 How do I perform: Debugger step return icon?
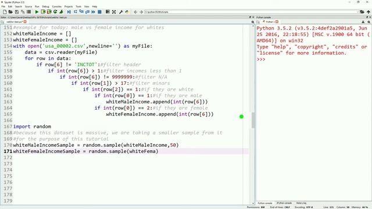[87, 12]
